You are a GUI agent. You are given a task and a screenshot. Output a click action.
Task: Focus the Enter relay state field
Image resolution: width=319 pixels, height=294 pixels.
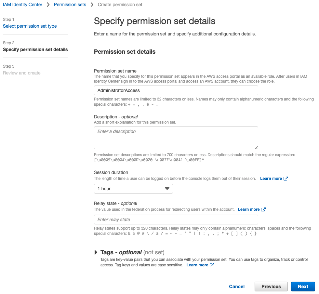176,220
